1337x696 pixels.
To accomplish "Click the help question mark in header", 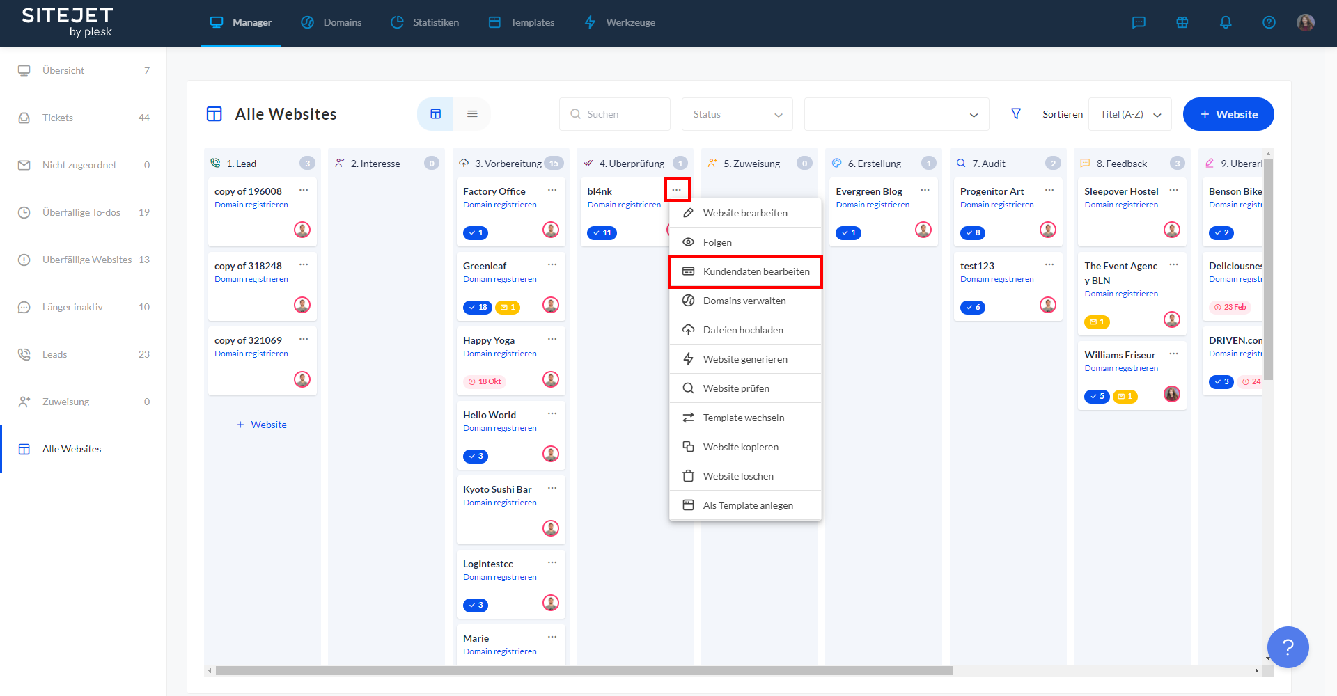I will [1269, 22].
